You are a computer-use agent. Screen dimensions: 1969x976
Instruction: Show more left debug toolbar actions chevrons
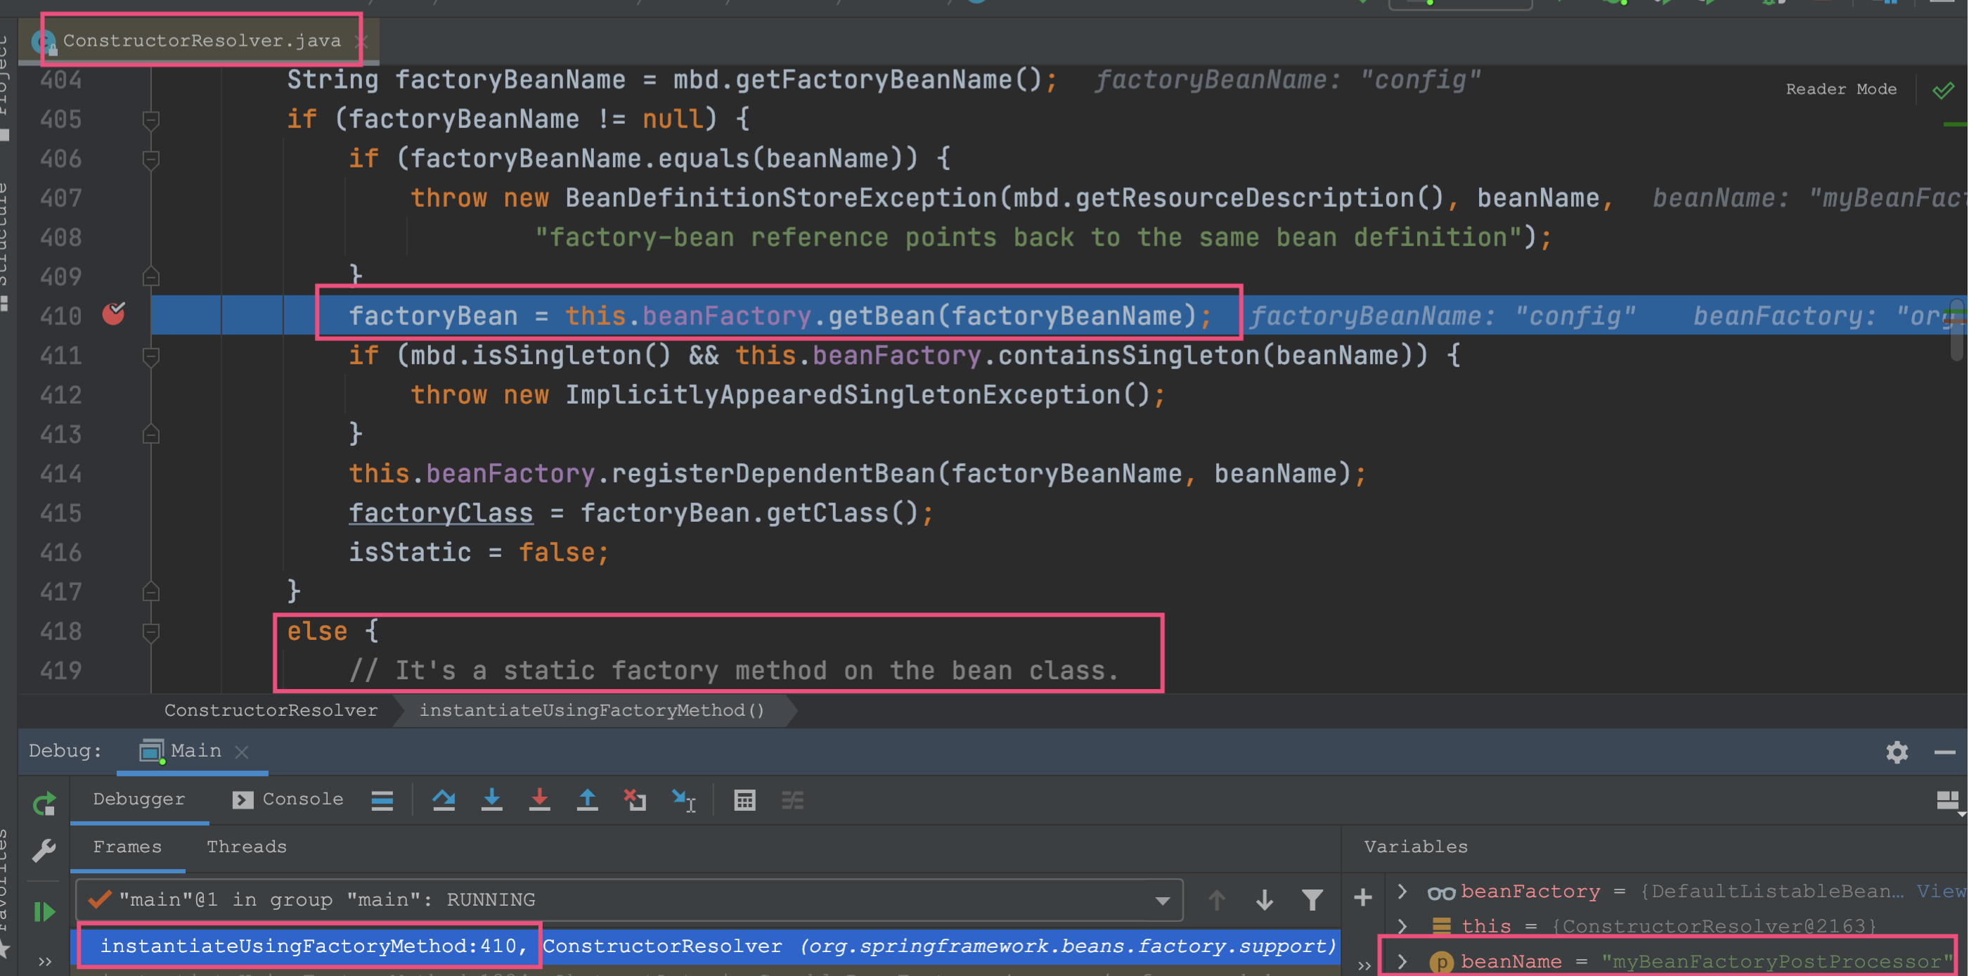[x=44, y=961]
